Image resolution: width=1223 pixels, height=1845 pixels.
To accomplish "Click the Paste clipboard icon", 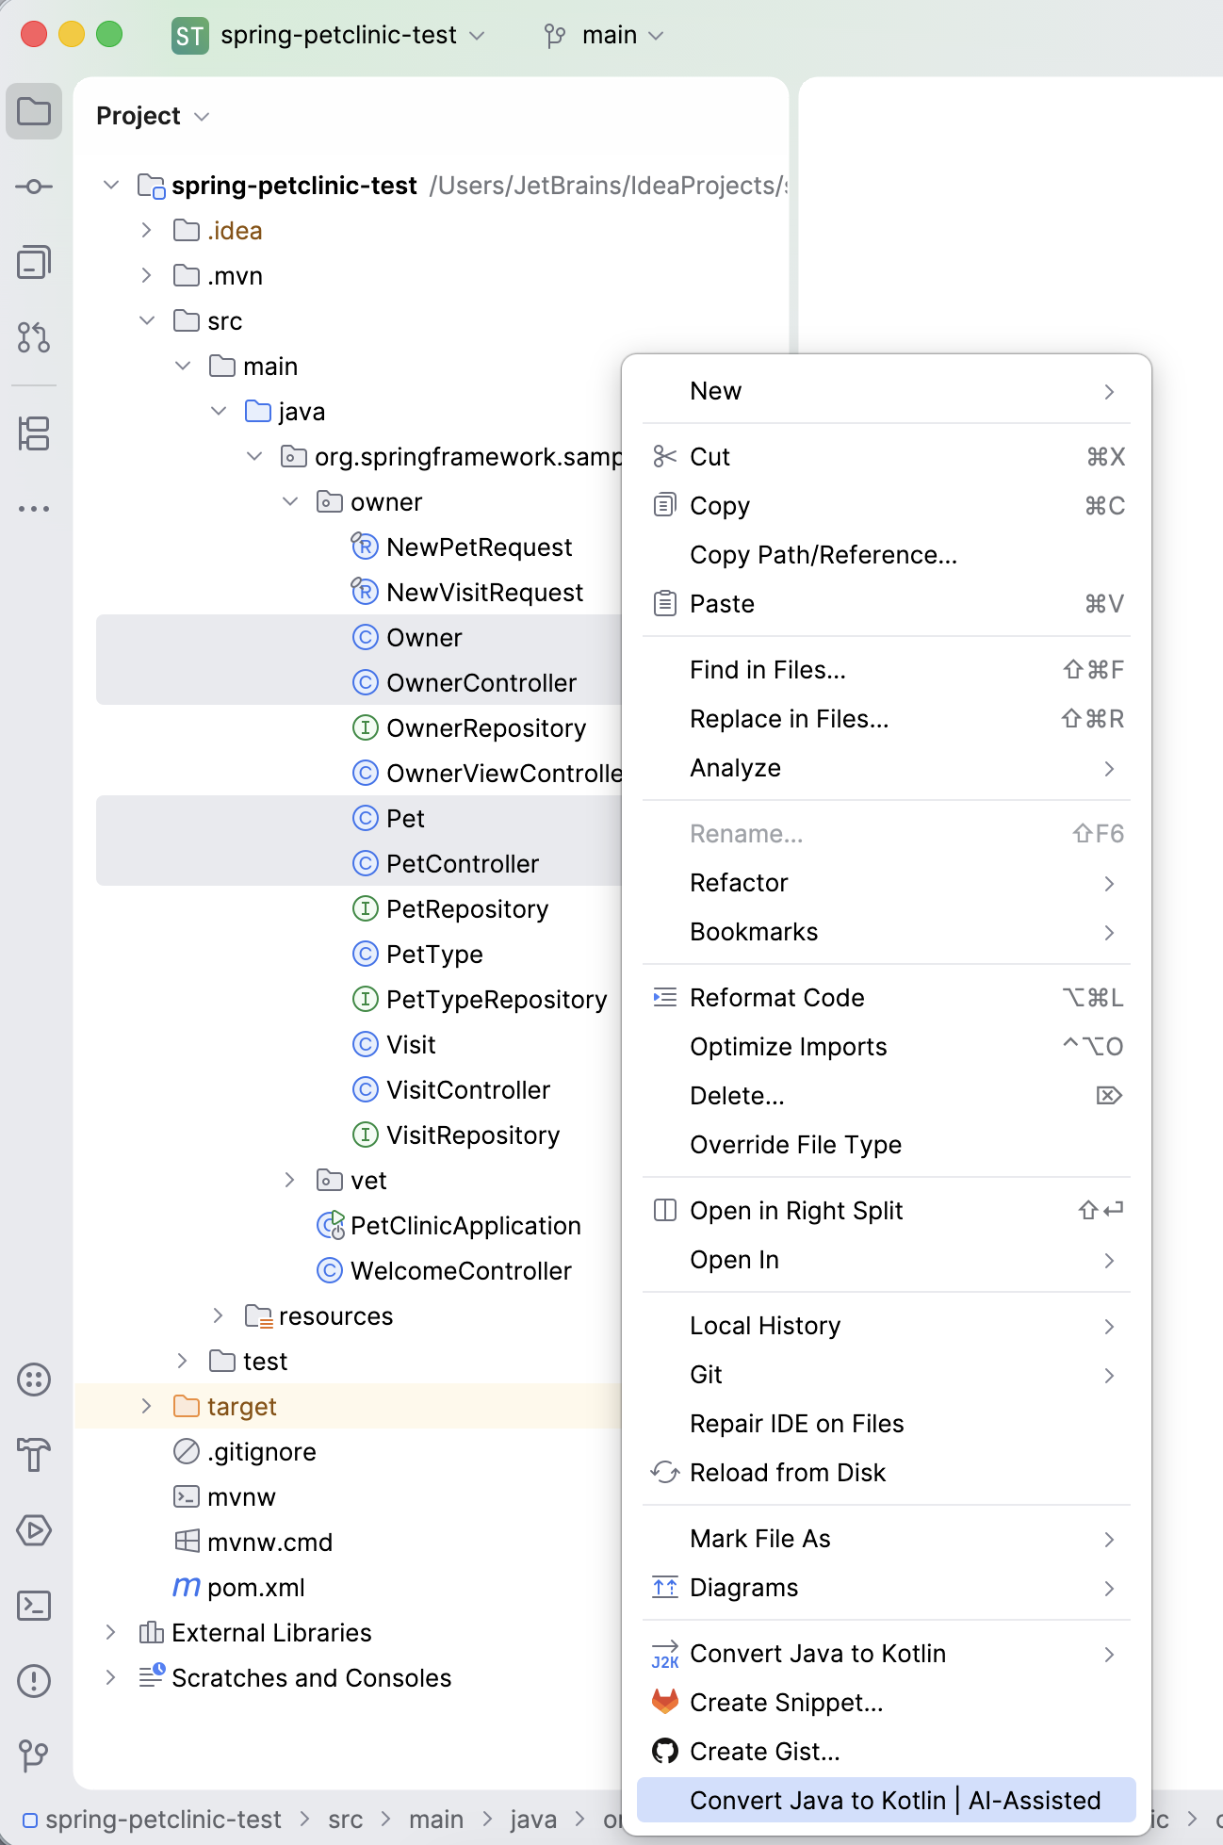I will (665, 603).
